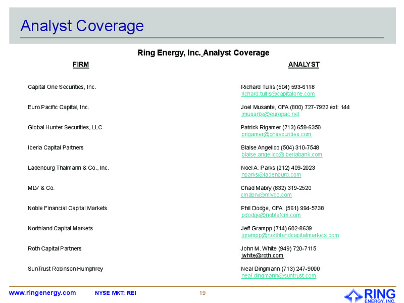This screenshot has width=404, height=303.
Task: Select Ladenburg Thalmann & Co., Inc. text
Action: [x=68, y=168]
